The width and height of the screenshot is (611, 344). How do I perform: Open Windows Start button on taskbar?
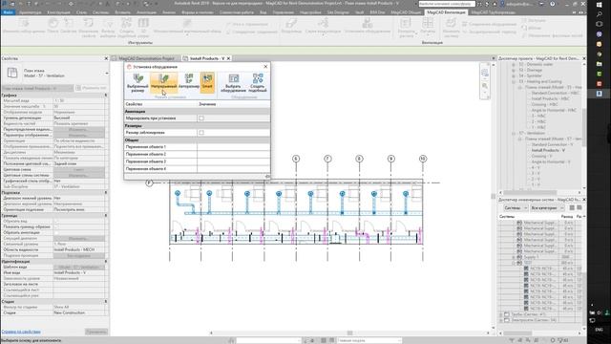pyautogui.click(x=599, y=5)
